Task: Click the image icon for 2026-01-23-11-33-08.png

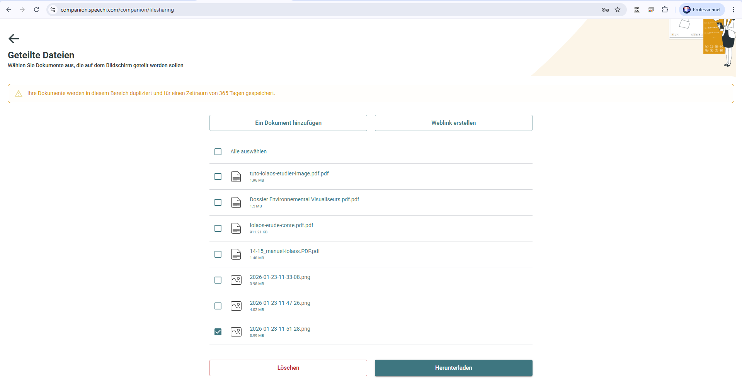Action: tap(236, 280)
